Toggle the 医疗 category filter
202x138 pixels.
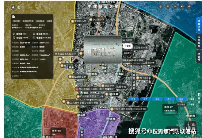pyautogui.click(x=145, y=99)
